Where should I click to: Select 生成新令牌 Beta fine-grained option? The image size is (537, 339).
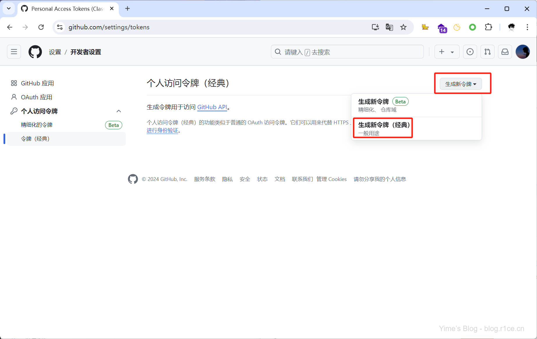pyautogui.click(x=383, y=105)
